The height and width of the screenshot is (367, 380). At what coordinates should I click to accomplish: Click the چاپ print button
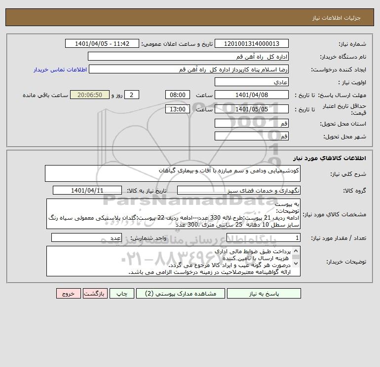click(x=122, y=294)
